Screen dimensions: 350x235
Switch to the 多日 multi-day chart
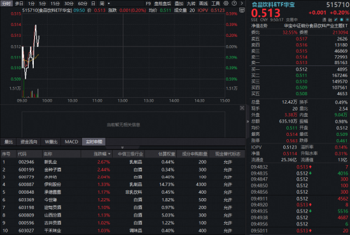[19, 3]
